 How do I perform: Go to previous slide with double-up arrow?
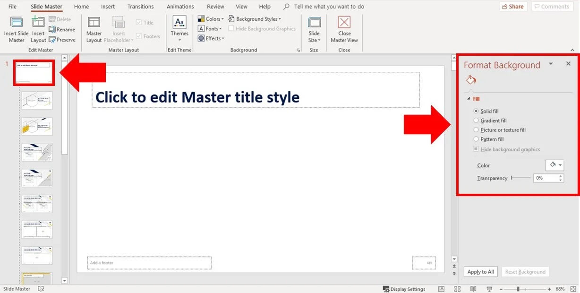[x=454, y=267]
